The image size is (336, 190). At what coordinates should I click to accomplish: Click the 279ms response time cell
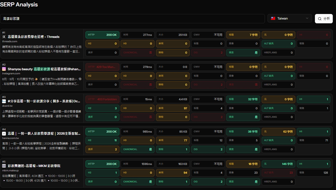pos(138,67)
